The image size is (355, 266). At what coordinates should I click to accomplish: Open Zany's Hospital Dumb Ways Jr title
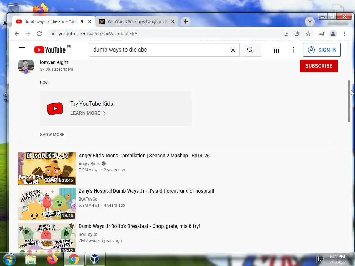[146, 191]
